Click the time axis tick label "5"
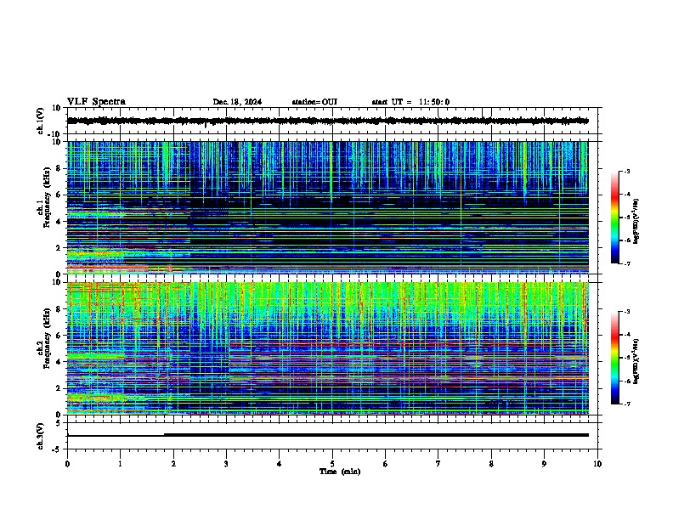This screenshot has height=520, width=673. (x=332, y=464)
